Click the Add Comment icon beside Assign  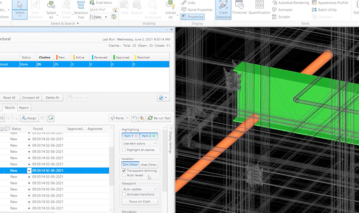pyautogui.click(x=50, y=118)
